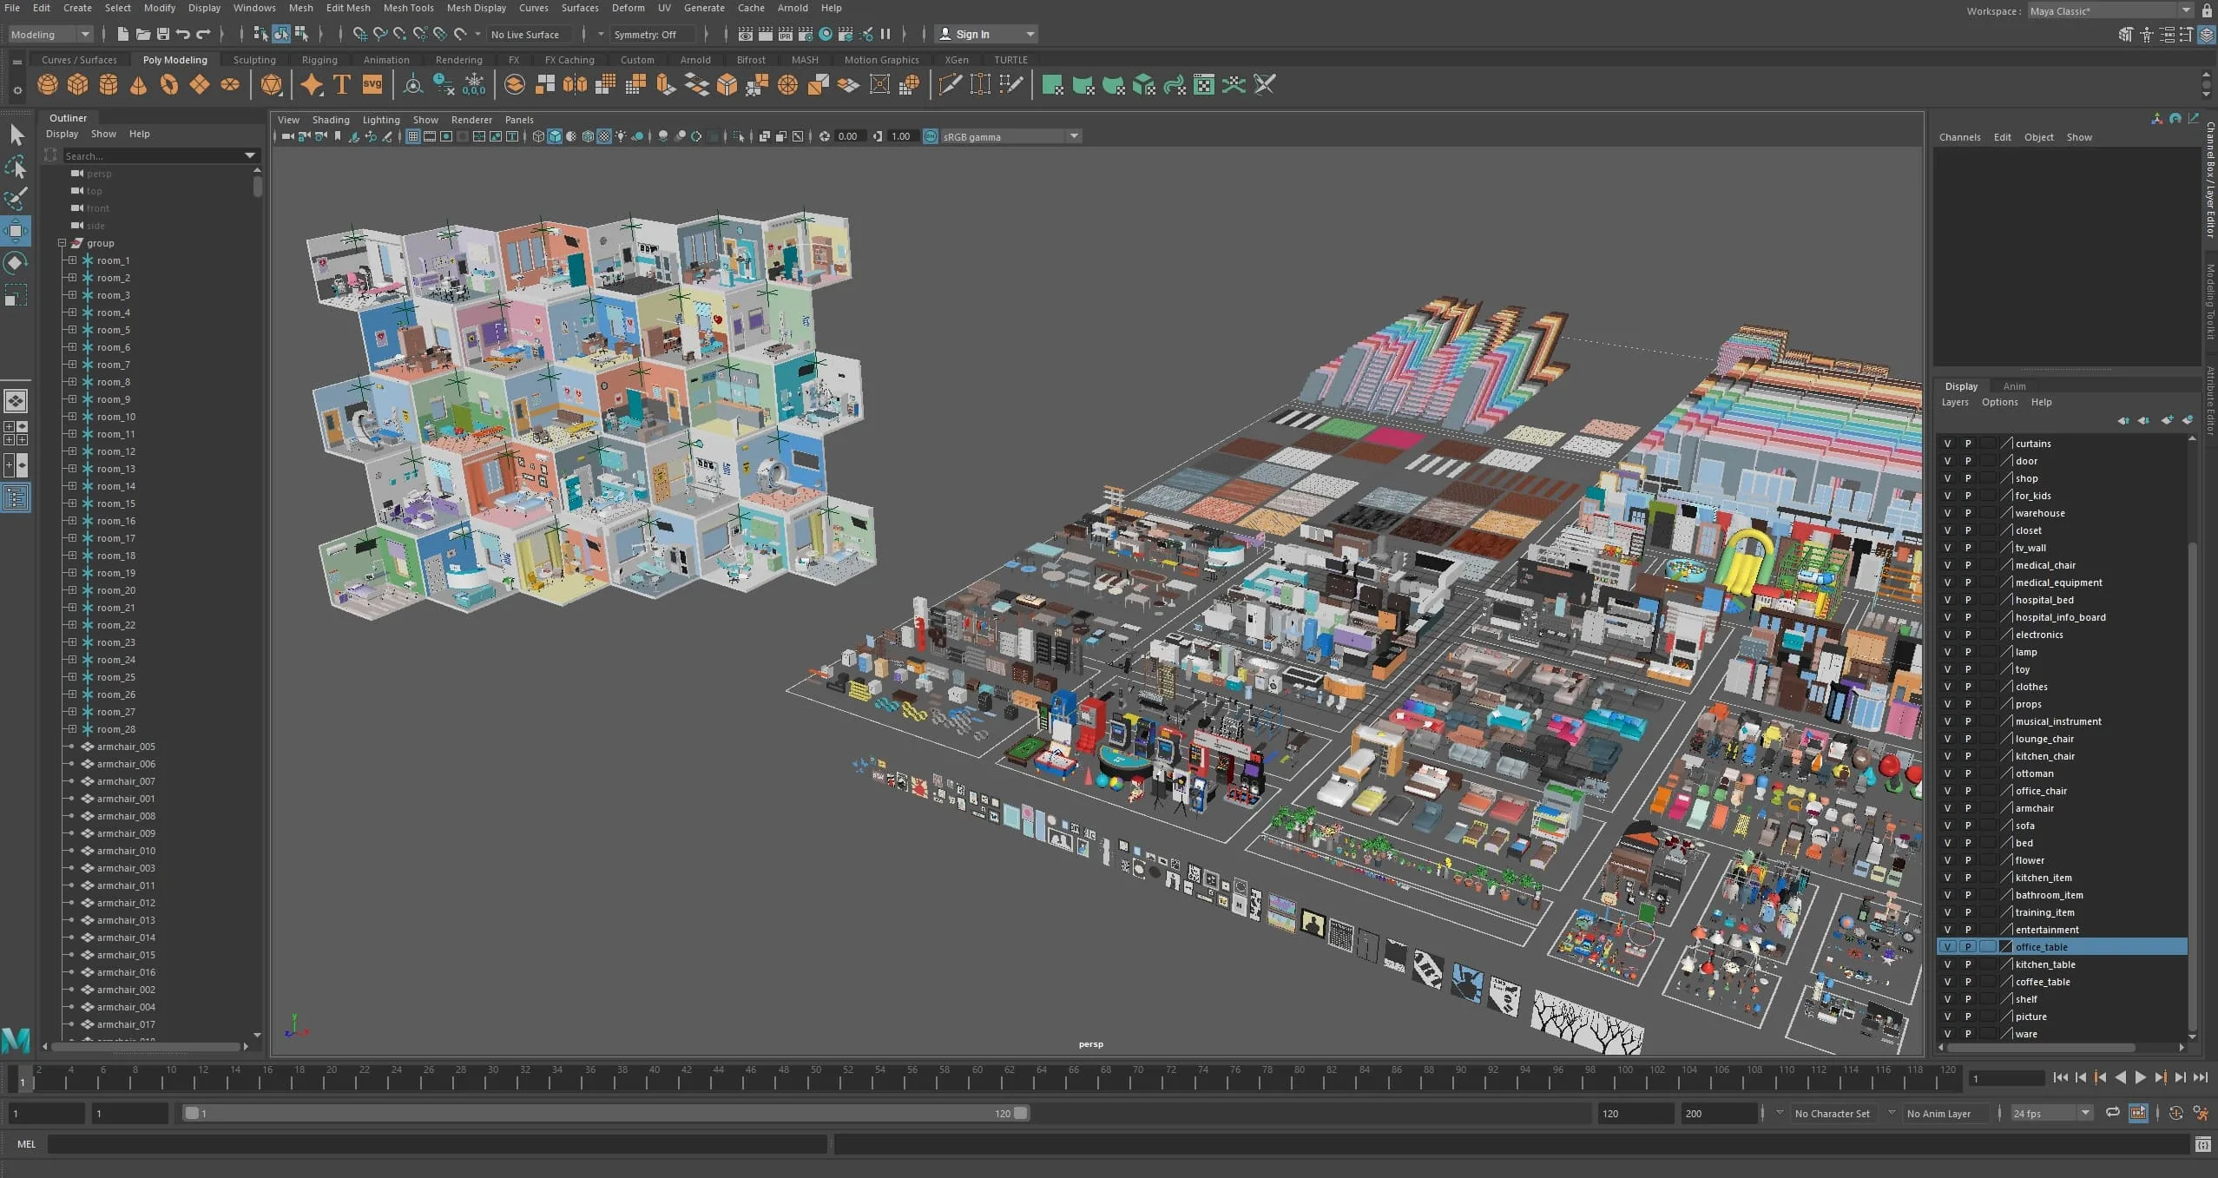Click the polygon torus shelf icon
Screen dimensions: 2218x1178
pyautogui.click(x=169, y=84)
